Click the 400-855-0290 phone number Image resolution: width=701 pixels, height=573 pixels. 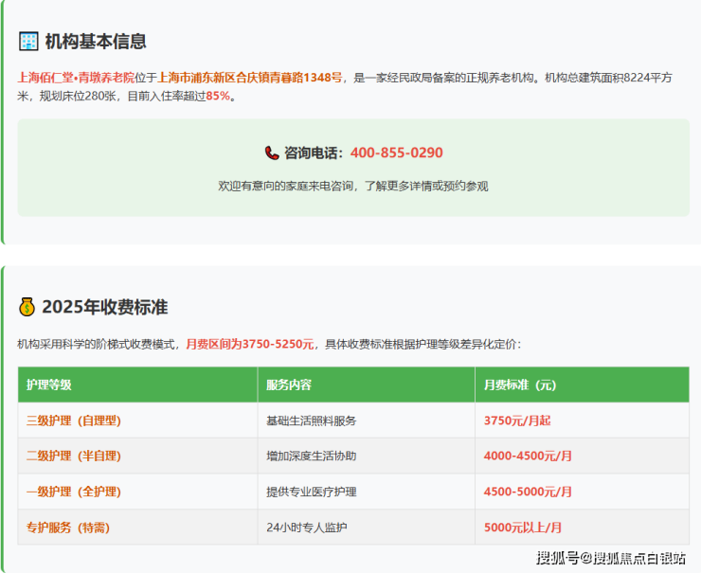coord(396,152)
